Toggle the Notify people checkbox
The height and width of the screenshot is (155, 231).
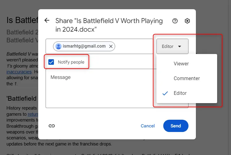51,62
